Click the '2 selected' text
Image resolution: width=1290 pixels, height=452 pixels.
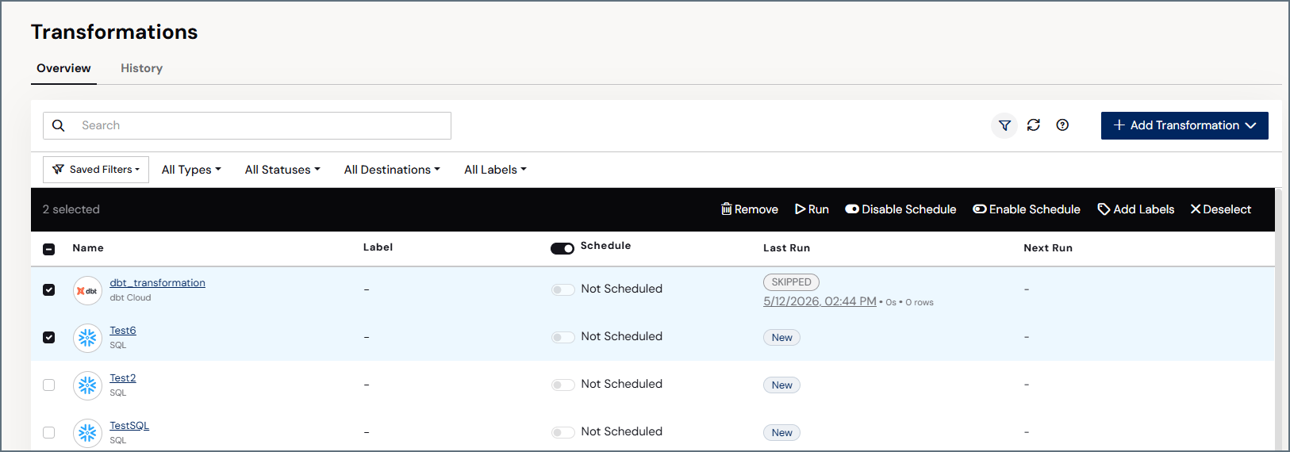click(x=71, y=209)
